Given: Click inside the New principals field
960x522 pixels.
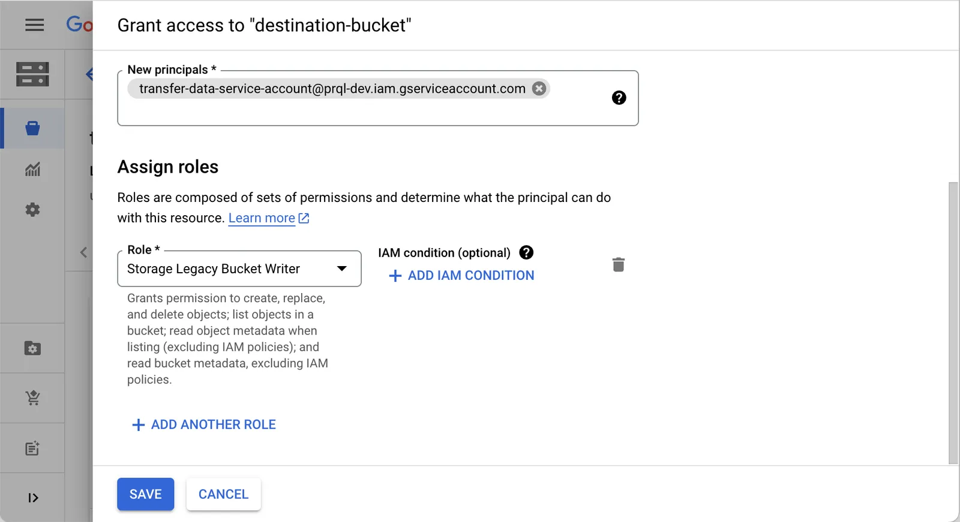Looking at the screenshot, I should coord(377,99).
